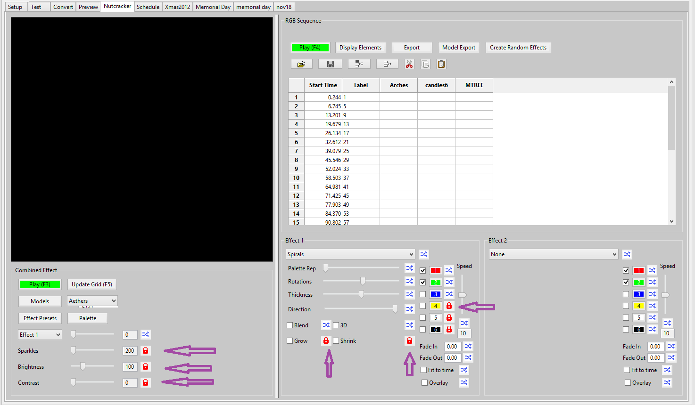695x405 pixels.
Task: Click the sequence grid scroll down arrow
Action: pyautogui.click(x=671, y=221)
